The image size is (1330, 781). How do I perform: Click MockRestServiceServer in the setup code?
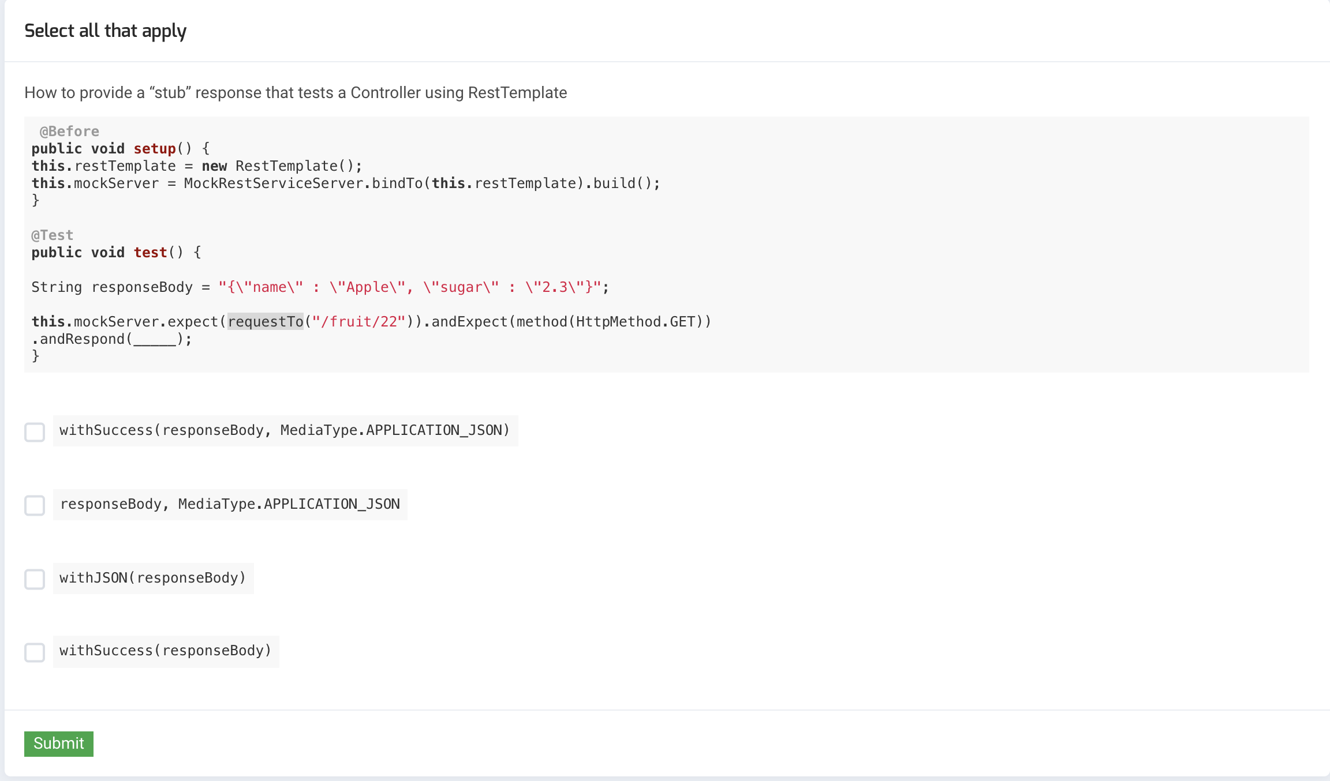tap(273, 183)
